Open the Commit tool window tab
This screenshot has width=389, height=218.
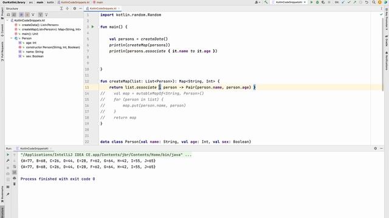[x=2, y=30]
